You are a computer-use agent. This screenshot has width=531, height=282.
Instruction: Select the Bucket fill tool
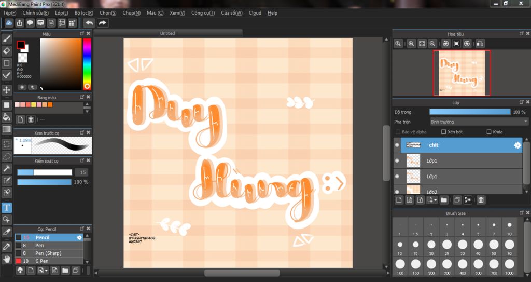coord(6,117)
